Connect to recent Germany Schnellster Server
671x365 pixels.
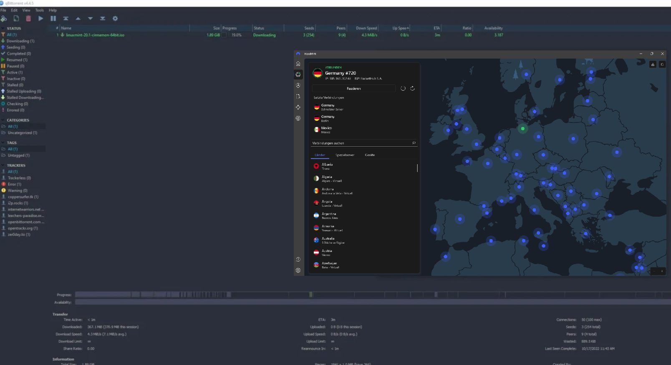pyautogui.click(x=364, y=107)
